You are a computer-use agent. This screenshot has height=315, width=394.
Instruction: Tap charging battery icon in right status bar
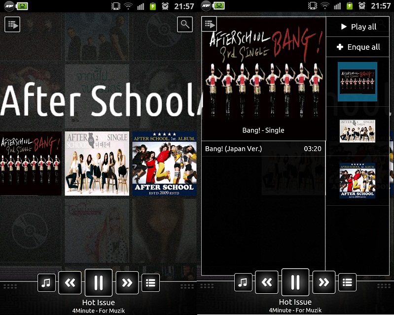350,6
